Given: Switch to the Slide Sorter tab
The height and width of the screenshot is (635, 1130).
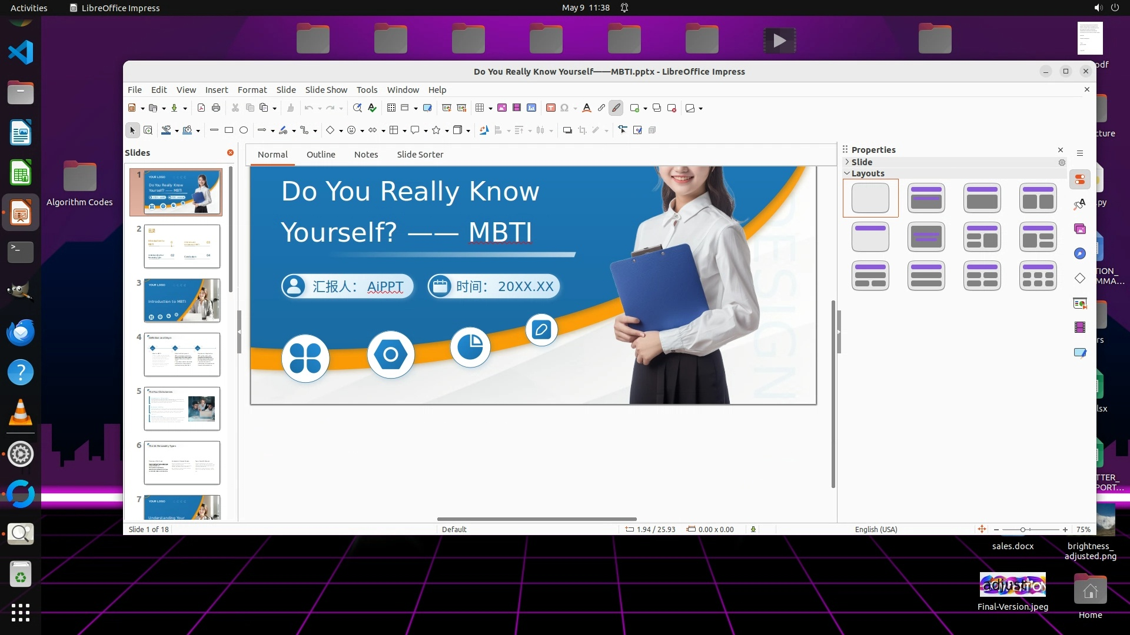Looking at the screenshot, I should [420, 154].
